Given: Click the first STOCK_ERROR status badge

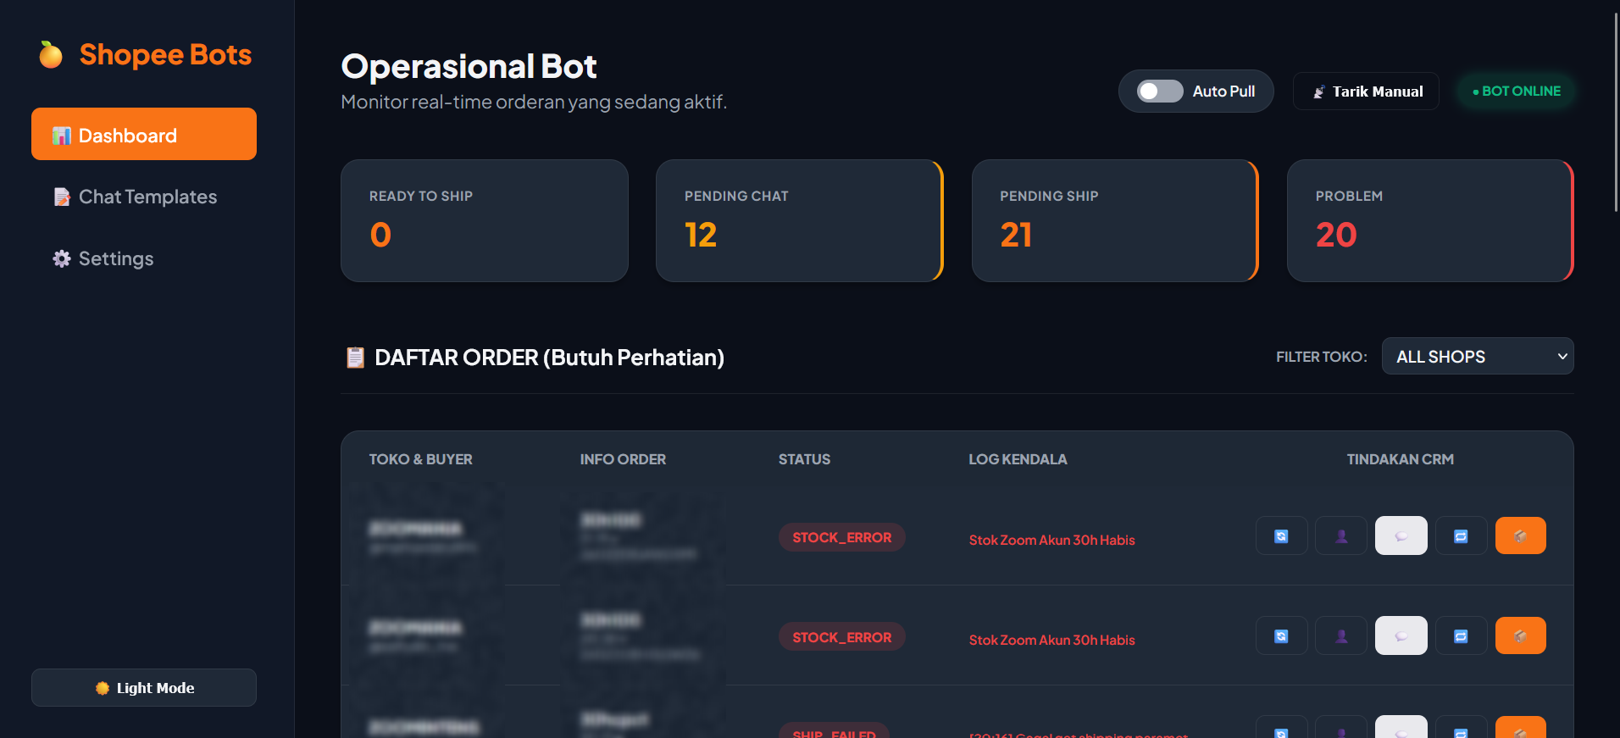Looking at the screenshot, I should (841, 537).
